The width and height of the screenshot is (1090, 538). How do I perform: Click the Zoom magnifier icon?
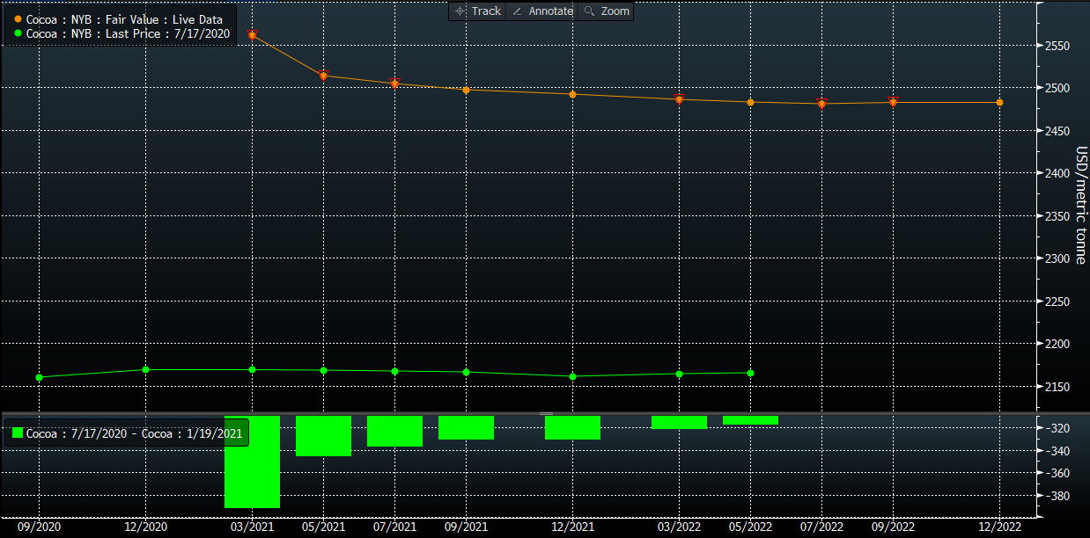[x=590, y=11]
